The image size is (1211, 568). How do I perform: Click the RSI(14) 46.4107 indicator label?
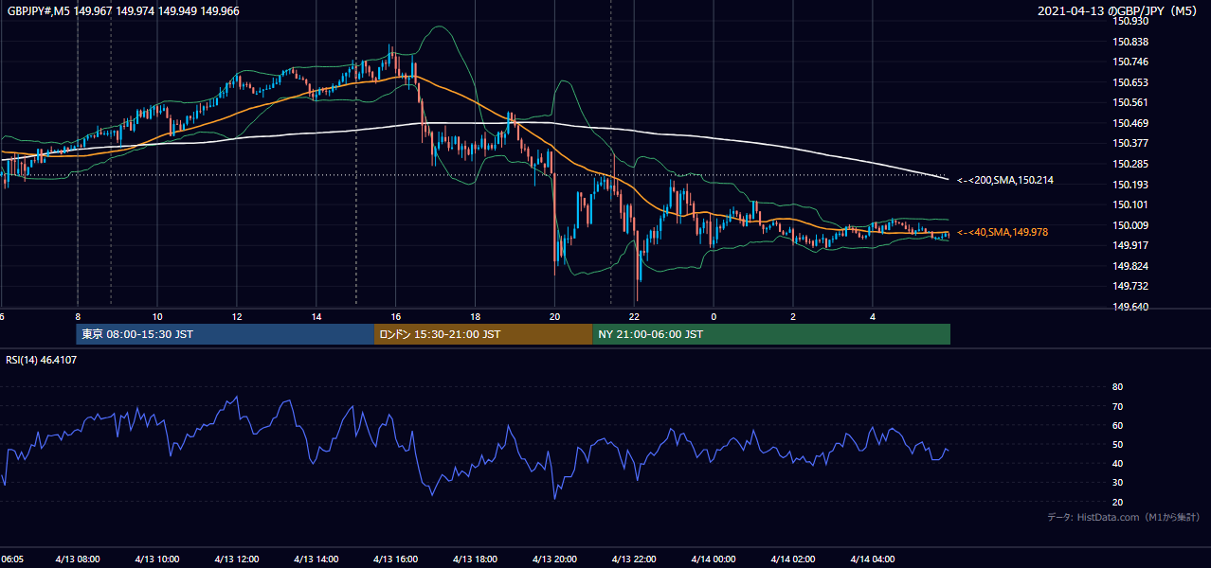[42, 360]
